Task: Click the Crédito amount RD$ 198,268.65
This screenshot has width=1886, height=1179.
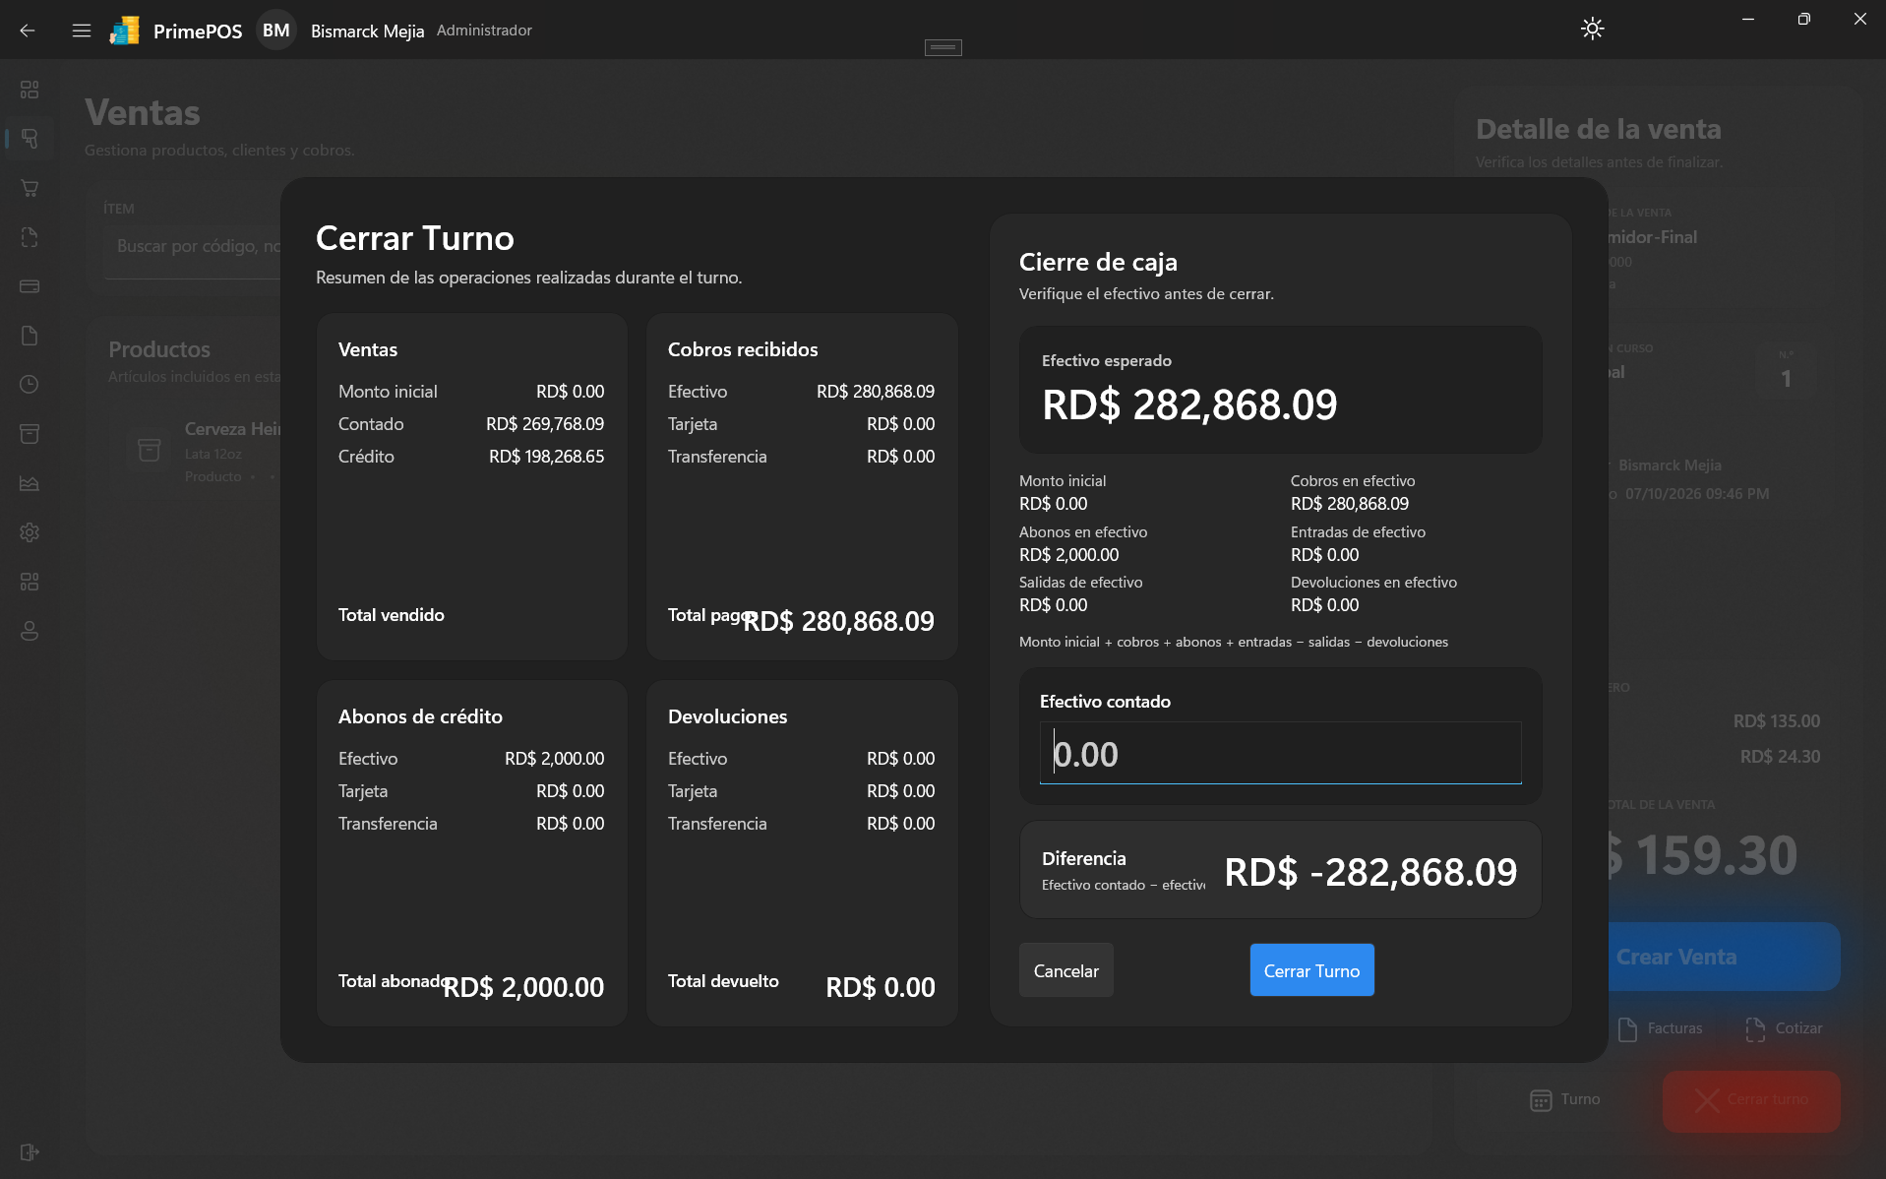Action: (x=546, y=457)
